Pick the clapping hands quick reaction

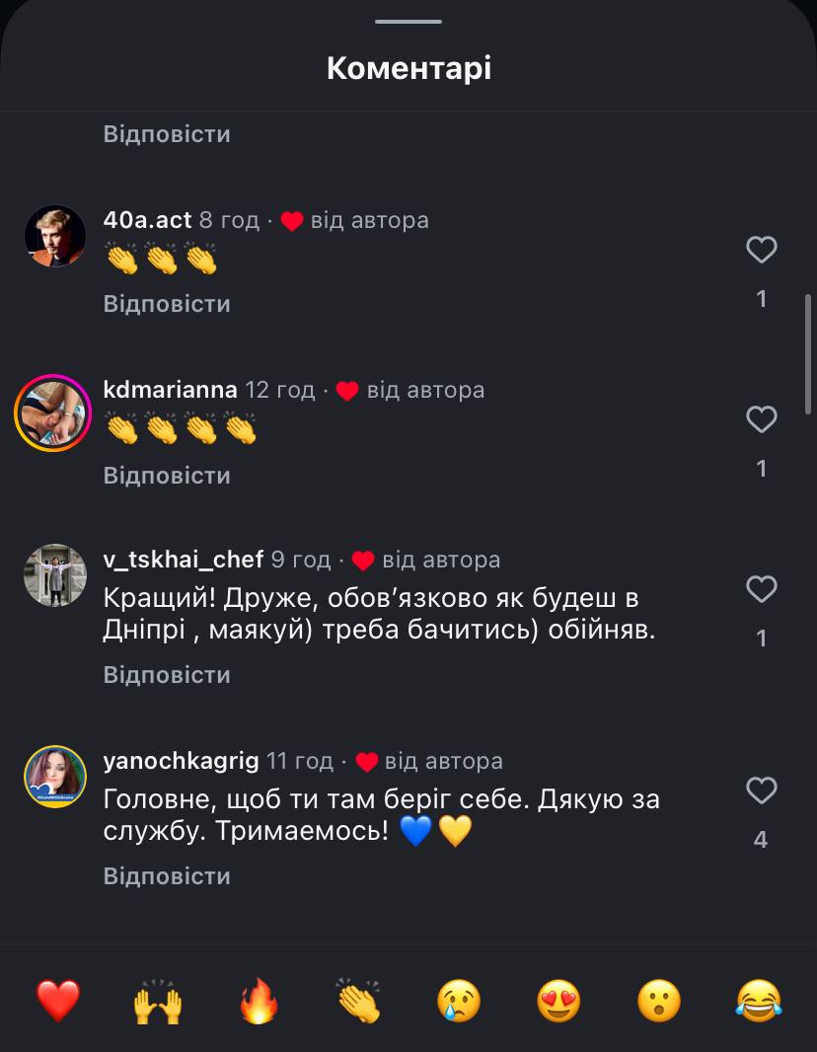pos(359,1001)
